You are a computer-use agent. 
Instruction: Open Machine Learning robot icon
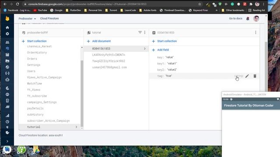(x=7, y=80)
